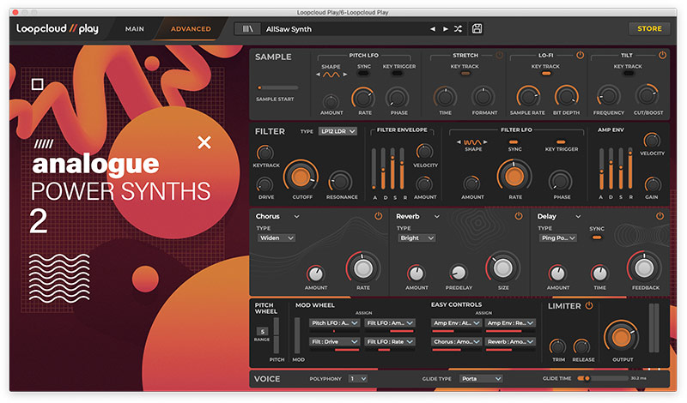Open Delay Type Ping Pong dropdown
The width and height of the screenshot is (687, 403).
coord(557,238)
